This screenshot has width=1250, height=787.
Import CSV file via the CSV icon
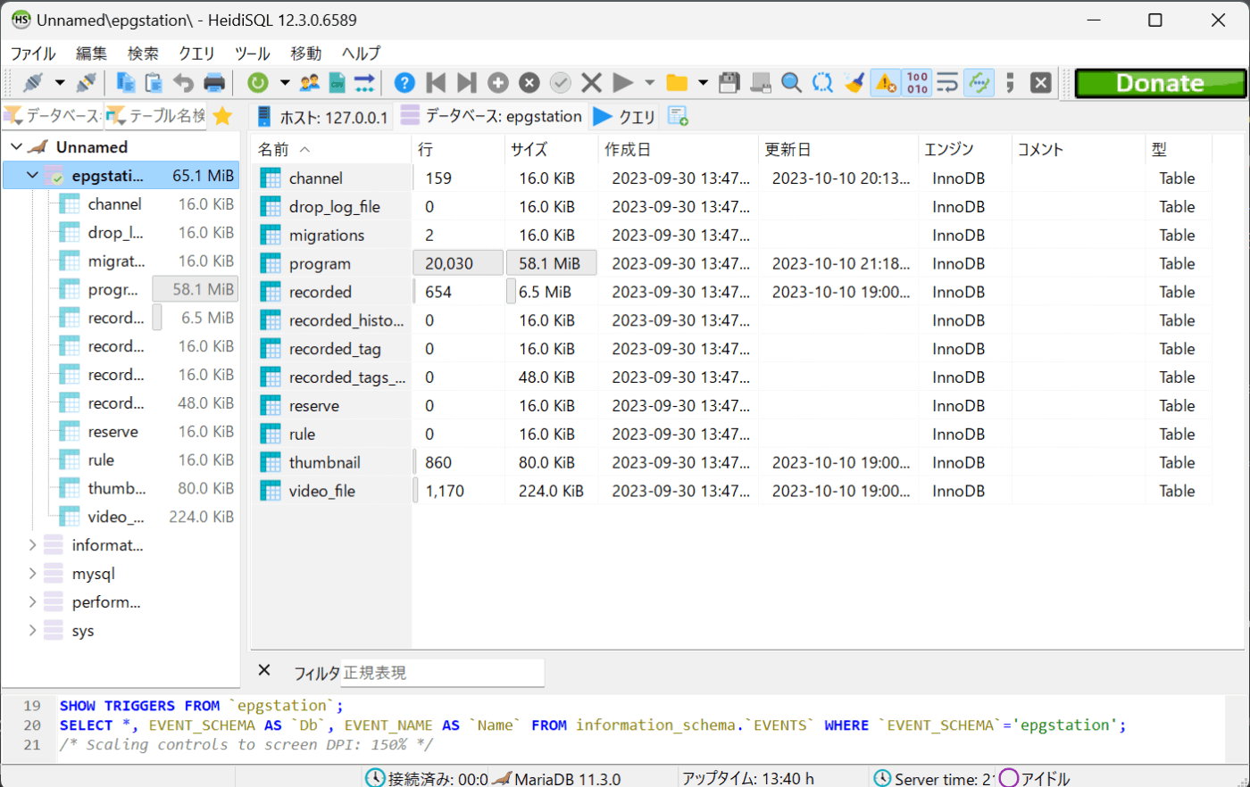[337, 83]
